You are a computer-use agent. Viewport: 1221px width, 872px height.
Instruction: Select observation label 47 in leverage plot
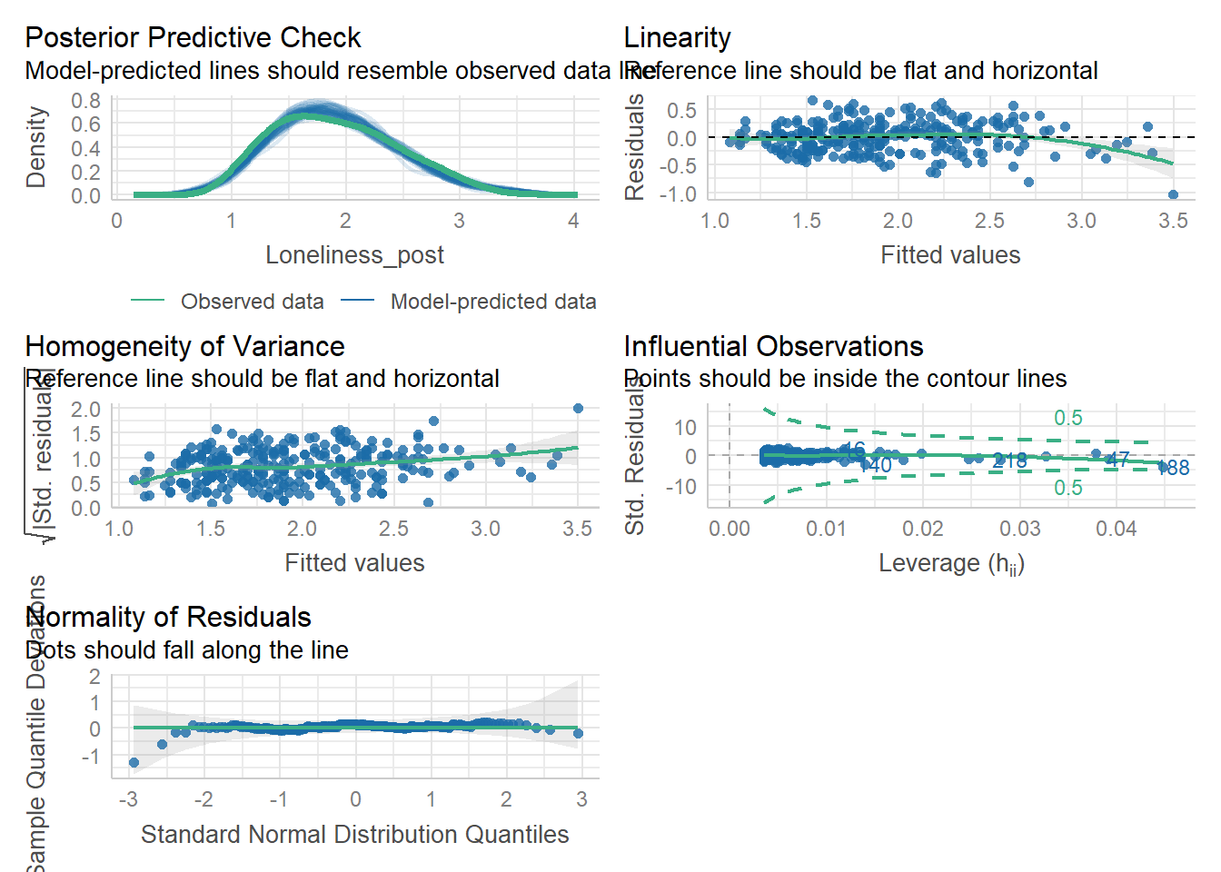[1118, 460]
